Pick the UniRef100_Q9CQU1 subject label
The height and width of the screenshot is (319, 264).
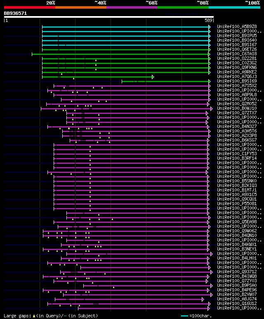tap(237, 199)
